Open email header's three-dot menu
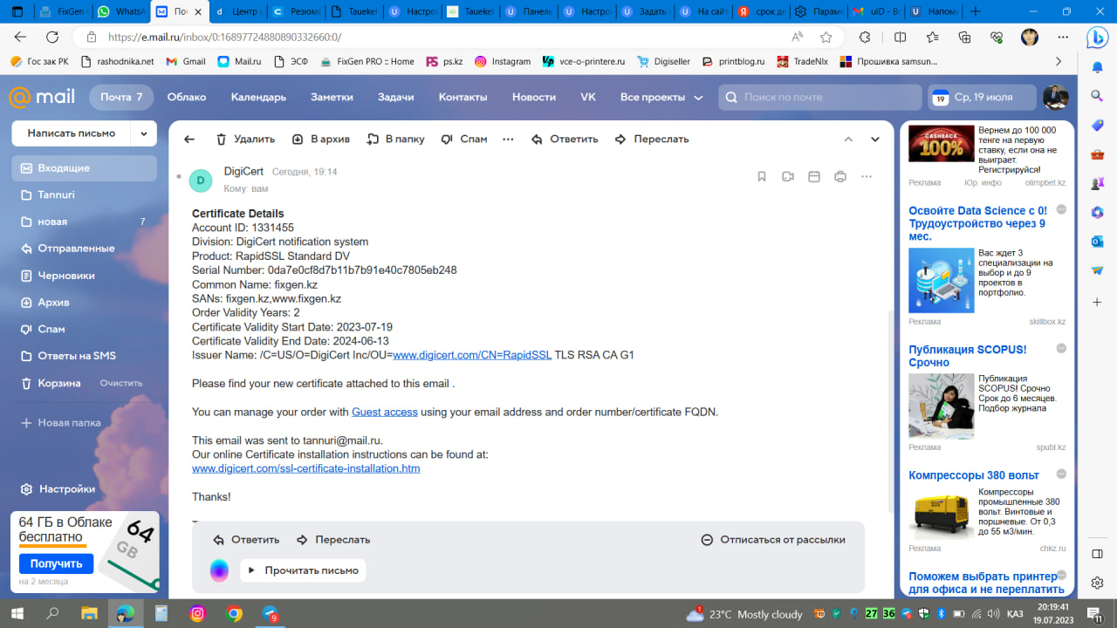Image resolution: width=1117 pixels, height=628 pixels. click(x=867, y=176)
